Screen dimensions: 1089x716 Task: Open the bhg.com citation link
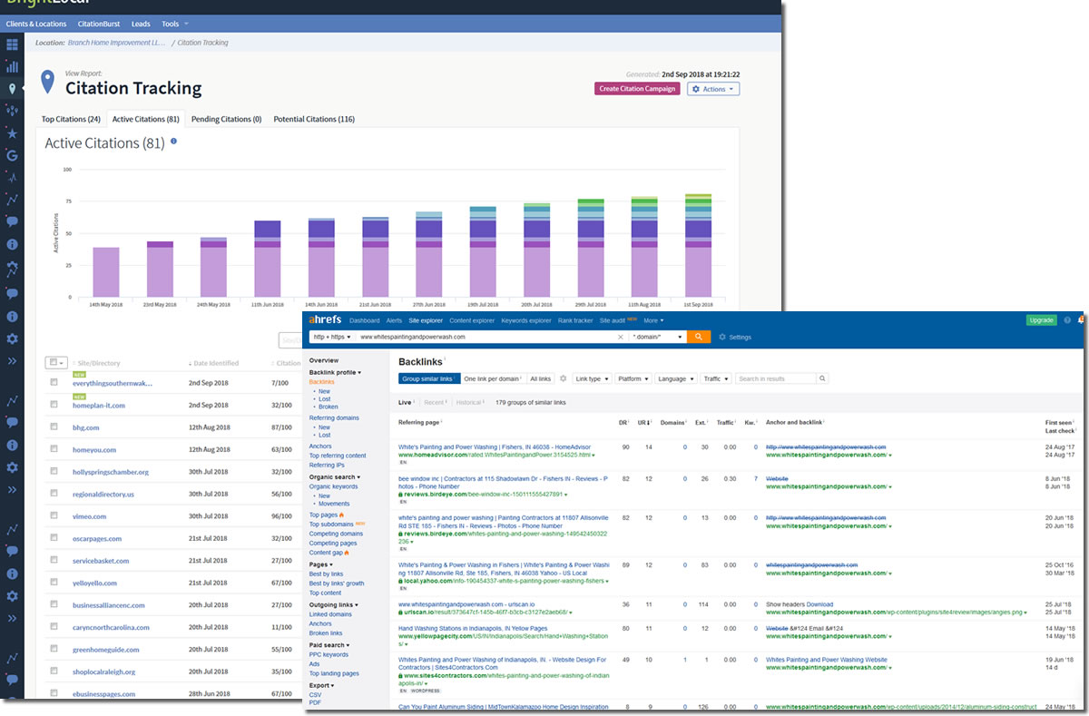click(85, 427)
